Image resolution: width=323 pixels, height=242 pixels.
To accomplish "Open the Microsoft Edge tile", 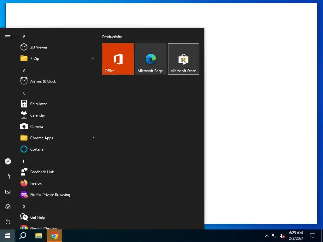I will [x=150, y=59].
